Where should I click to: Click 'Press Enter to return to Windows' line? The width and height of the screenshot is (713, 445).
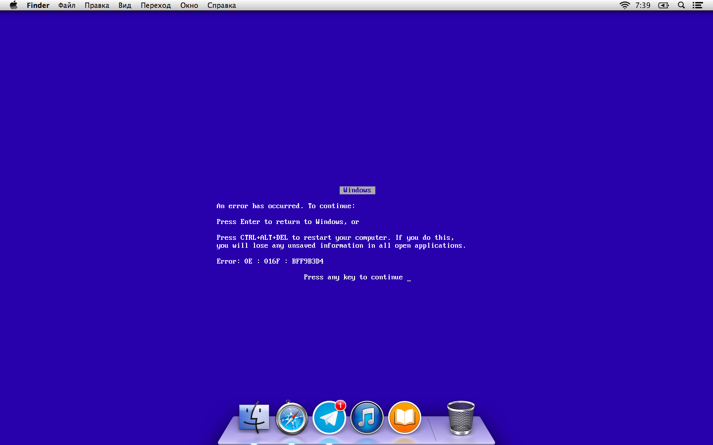(x=288, y=222)
